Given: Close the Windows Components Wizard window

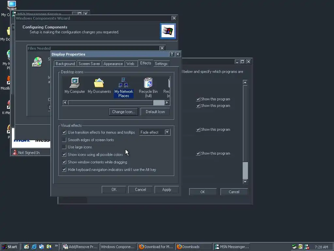Looking at the screenshot, I should [x=174, y=18].
